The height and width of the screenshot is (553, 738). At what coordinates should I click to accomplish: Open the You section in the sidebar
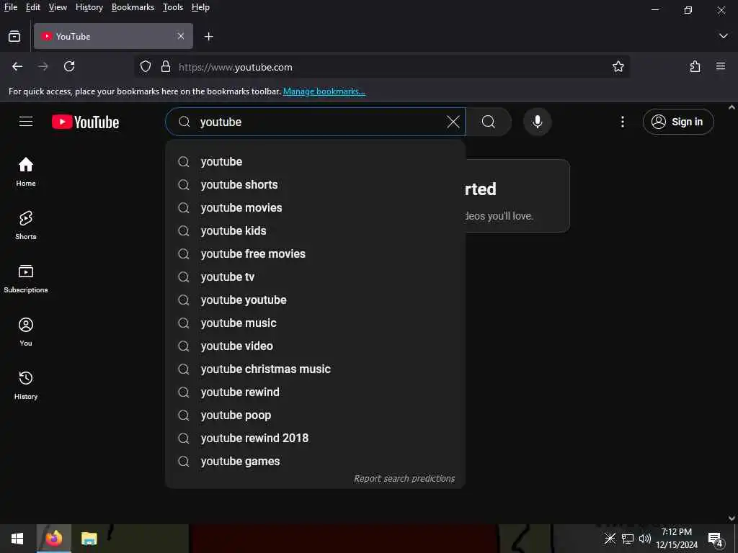(26, 331)
